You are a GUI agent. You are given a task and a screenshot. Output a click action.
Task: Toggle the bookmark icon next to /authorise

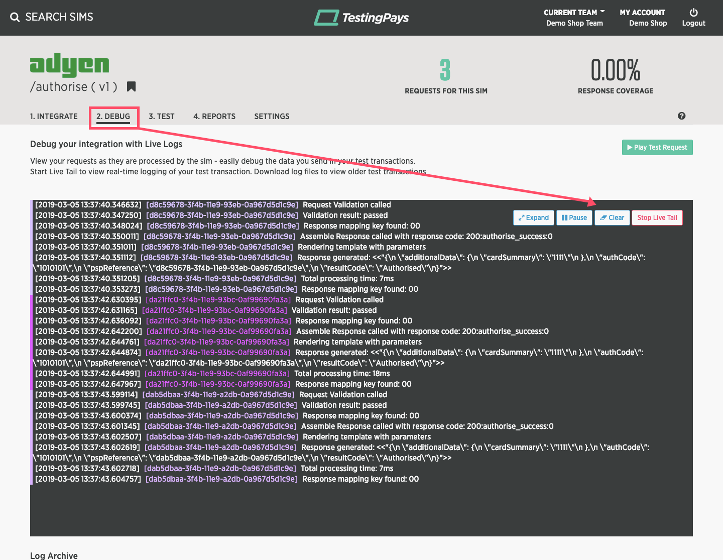point(132,86)
